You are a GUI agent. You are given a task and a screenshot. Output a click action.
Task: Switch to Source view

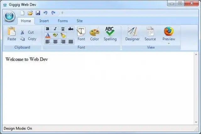pos(150,34)
